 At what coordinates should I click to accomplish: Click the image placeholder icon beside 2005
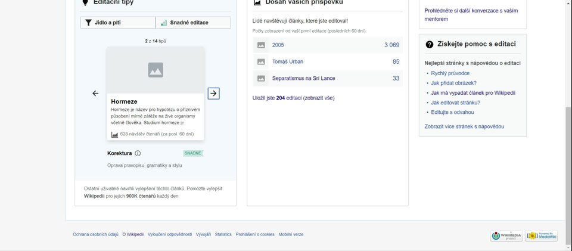click(x=261, y=45)
